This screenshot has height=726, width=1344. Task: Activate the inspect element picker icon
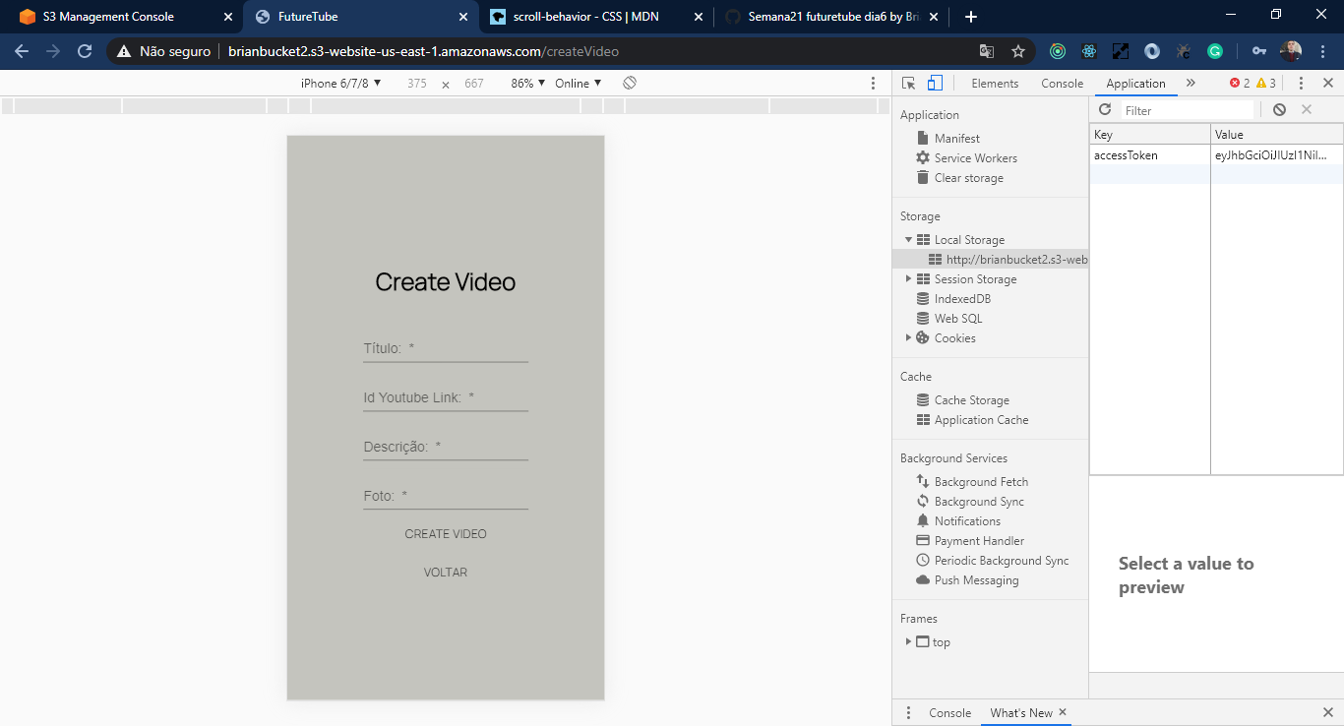coord(908,84)
